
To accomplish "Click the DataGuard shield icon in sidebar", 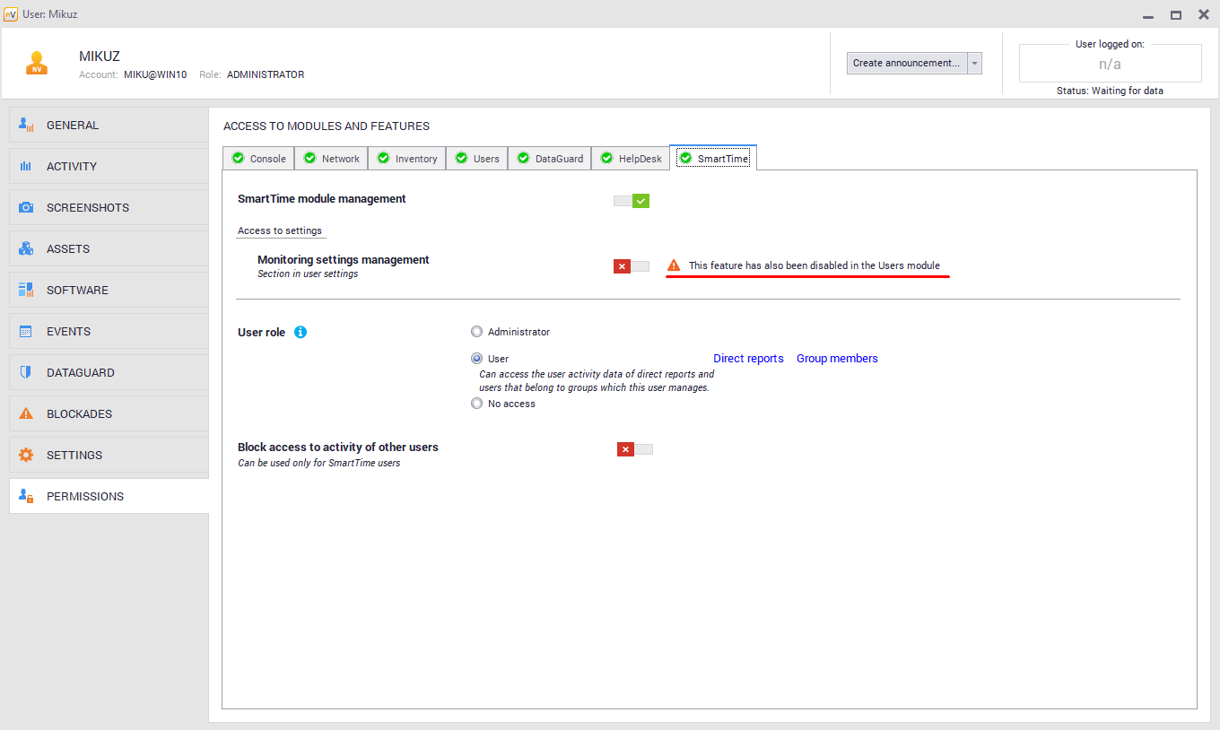I will 26,373.
